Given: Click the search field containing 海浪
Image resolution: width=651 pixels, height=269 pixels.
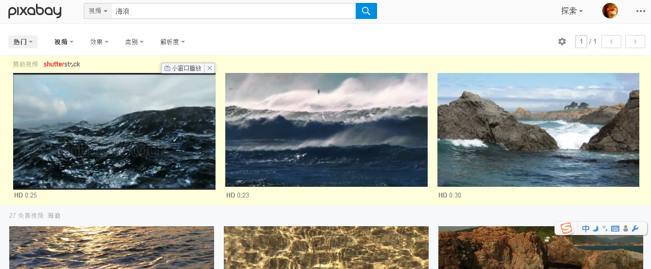Looking at the screenshot, I should click(x=234, y=11).
